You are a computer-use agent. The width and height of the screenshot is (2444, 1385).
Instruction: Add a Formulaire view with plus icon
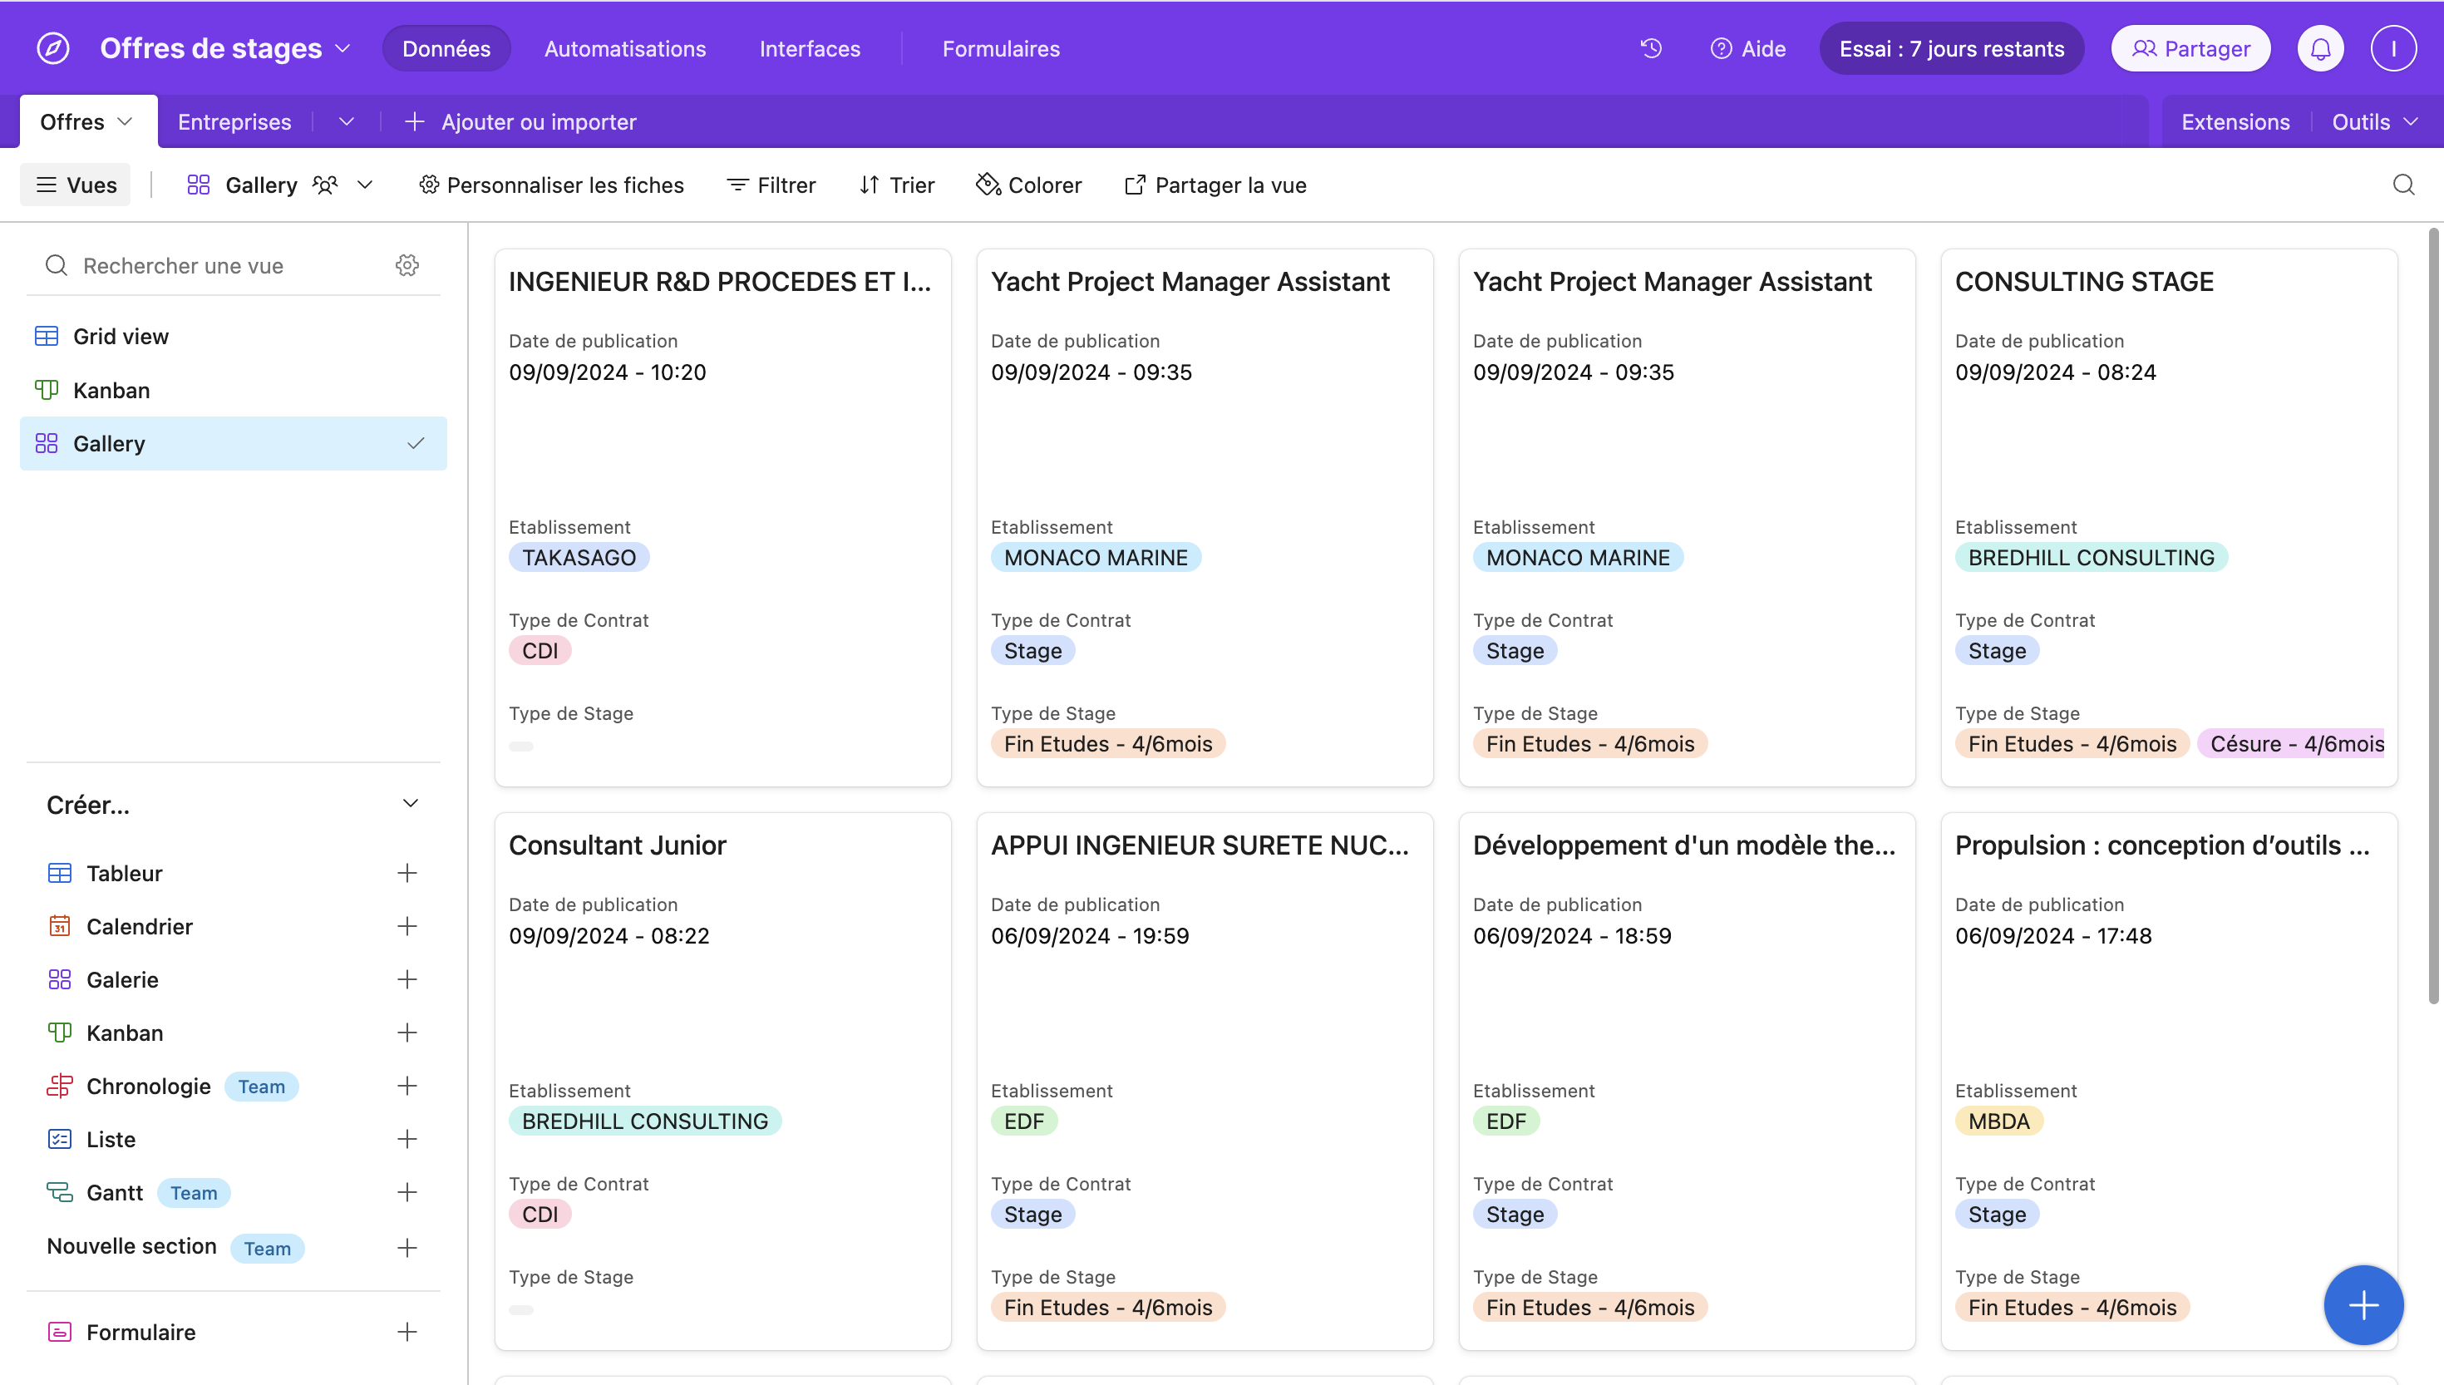point(407,1332)
